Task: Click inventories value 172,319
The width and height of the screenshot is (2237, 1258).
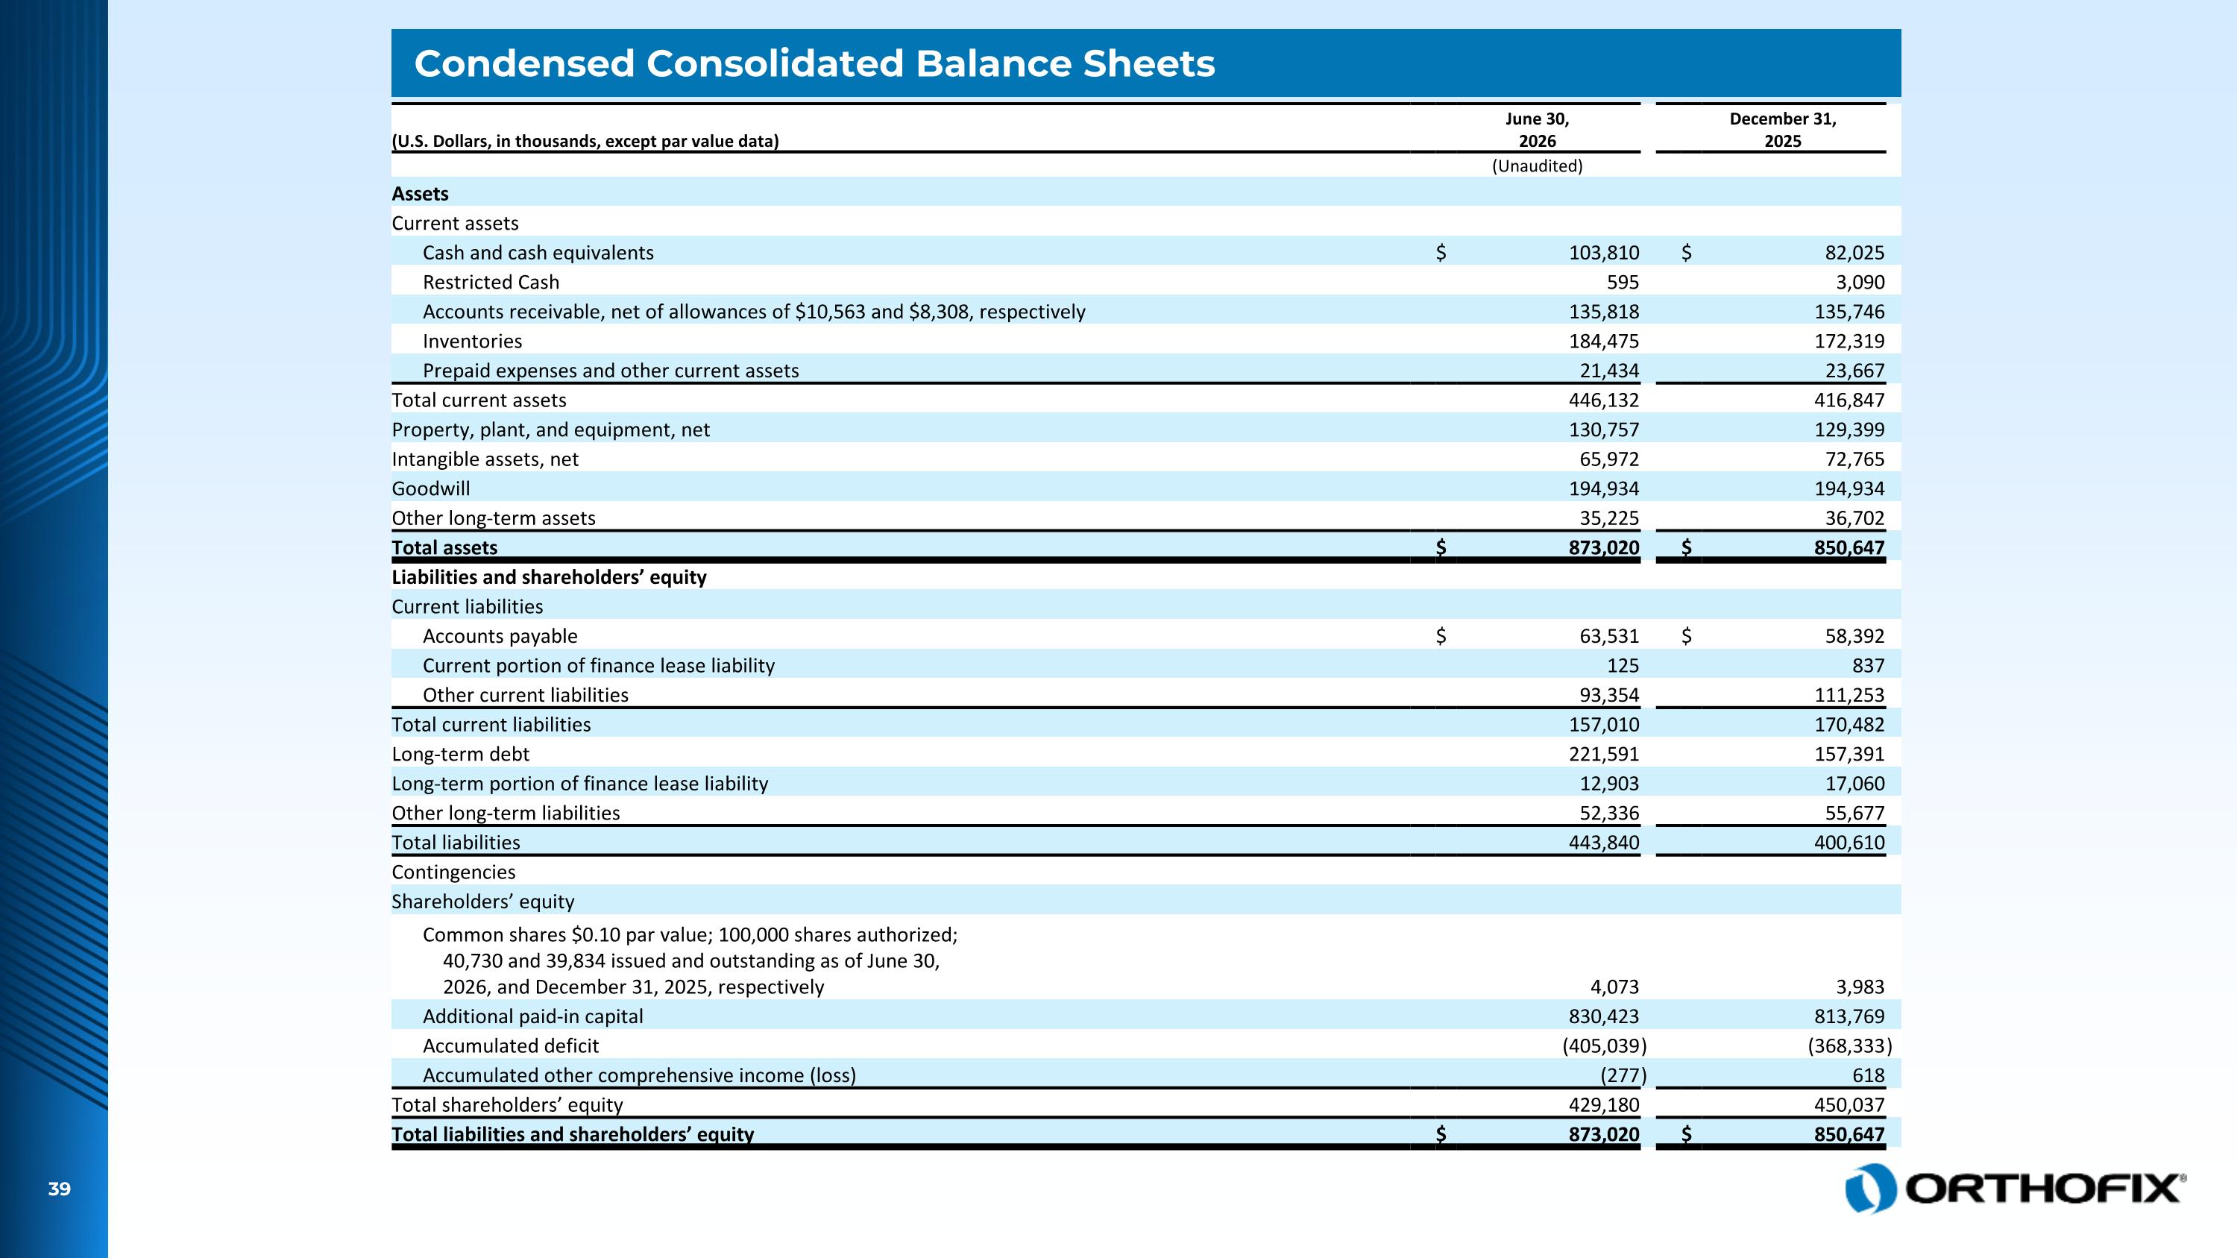Action: tap(1850, 342)
